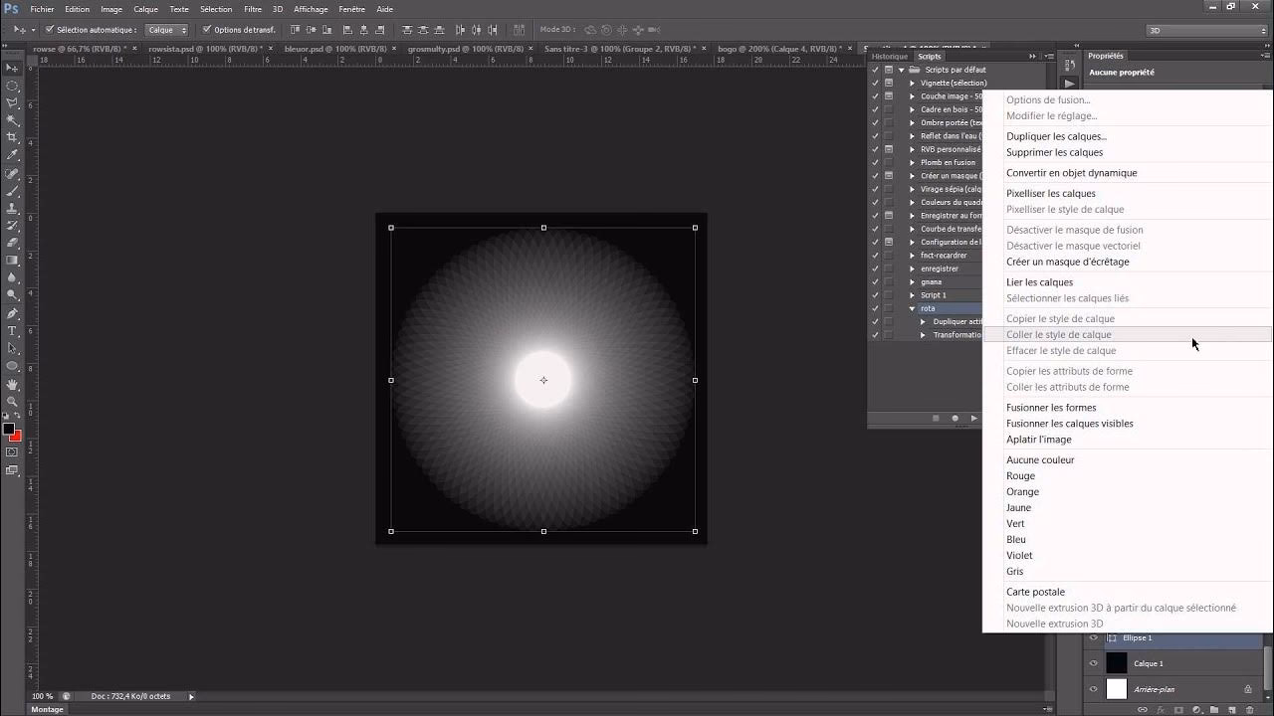Viewport: 1274px width, 716px height.
Task: Click the foreground color swatch
Action: click(x=9, y=428)
